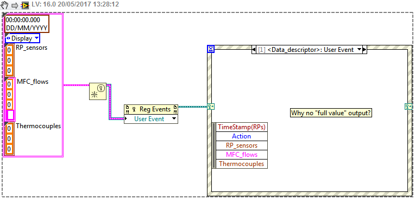Select MFC_flows event data item
Viewport: 415px width, 199px height.
pos(242,155)
